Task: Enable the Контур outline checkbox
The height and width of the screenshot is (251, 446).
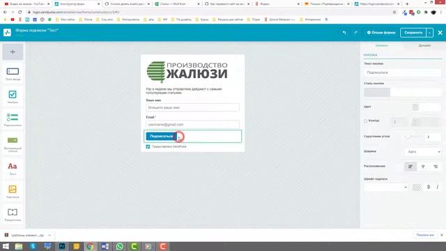Action: pos(365,121)
